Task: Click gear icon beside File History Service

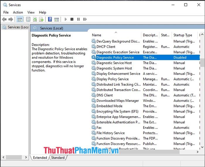Action: 94,133
